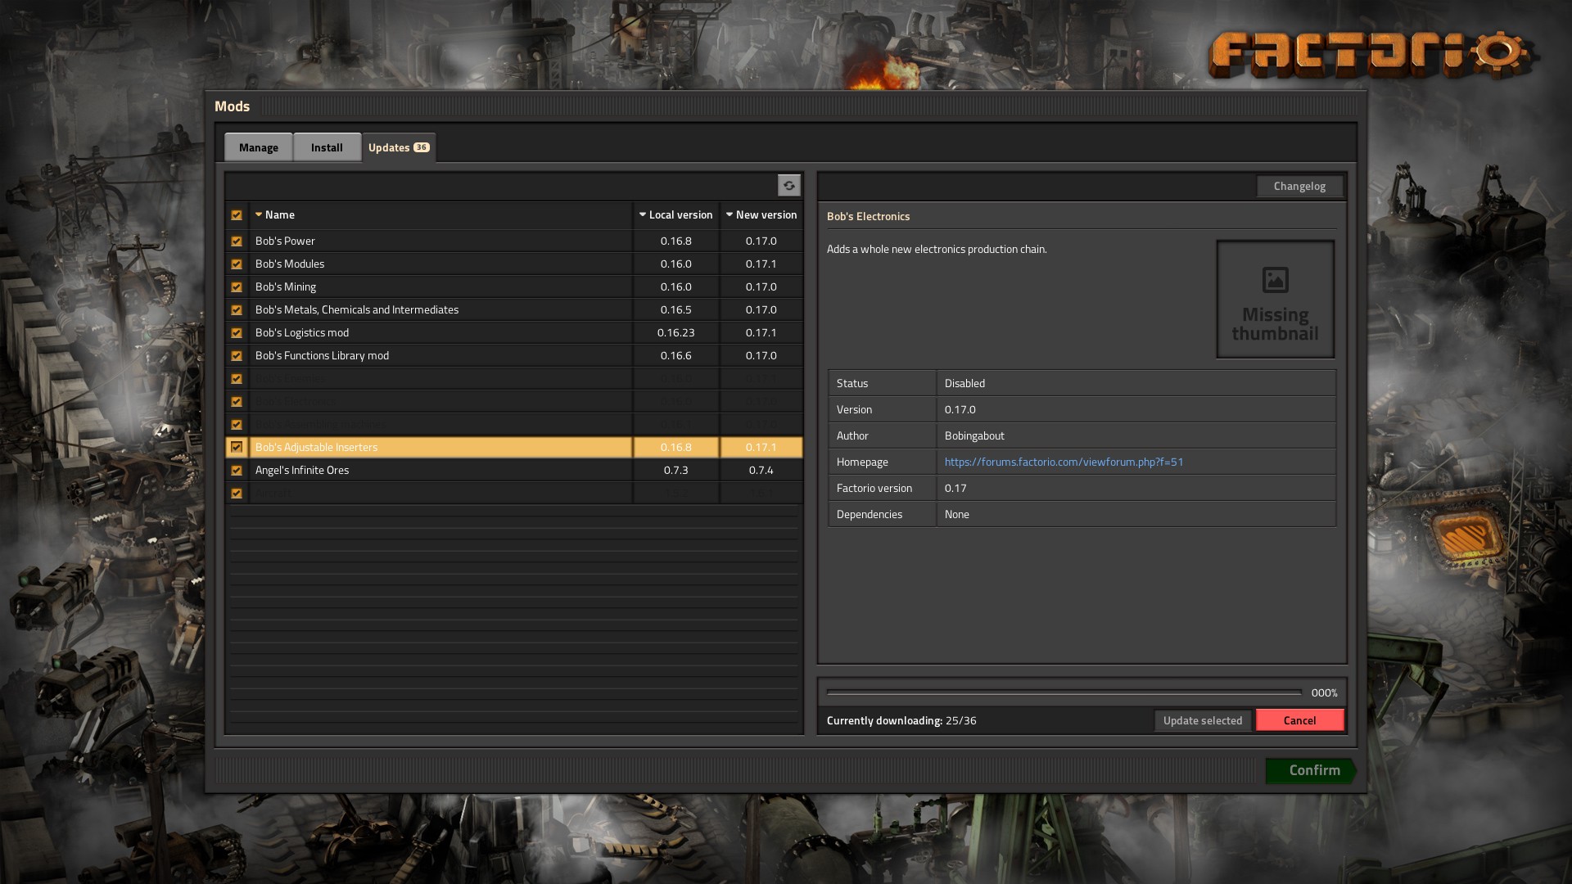Click the Bob's Electronics details title

(868, 216)
